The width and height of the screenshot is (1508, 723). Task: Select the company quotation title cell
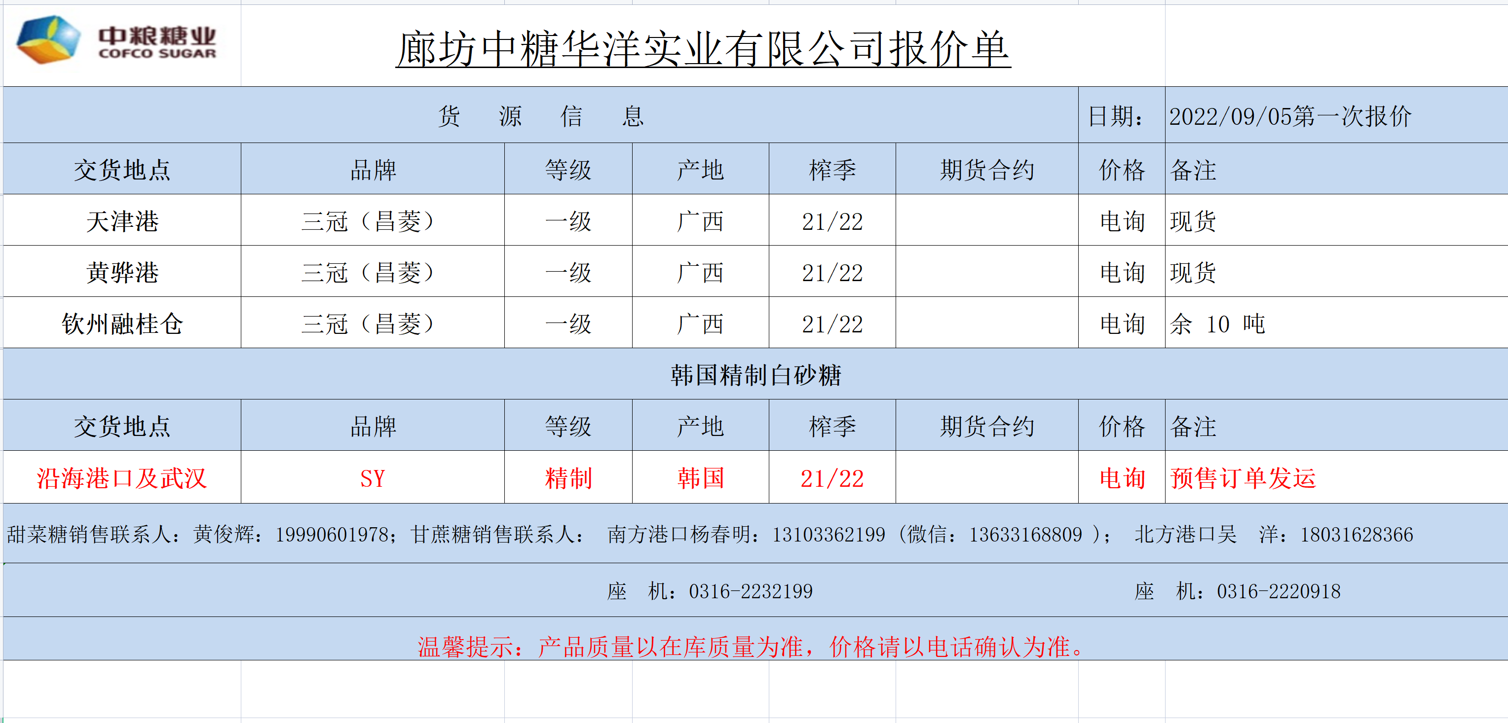703,49
